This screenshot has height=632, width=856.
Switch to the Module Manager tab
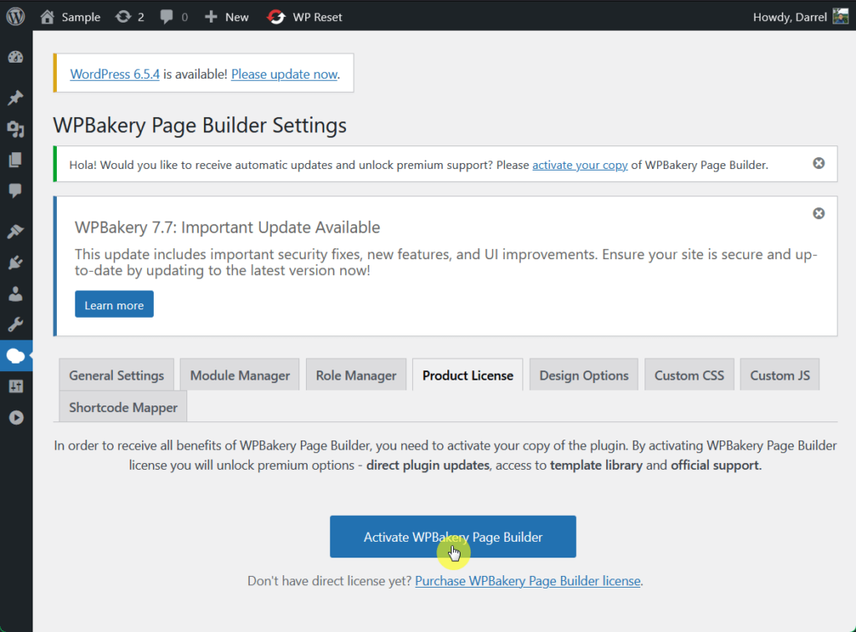click(240, 375)
